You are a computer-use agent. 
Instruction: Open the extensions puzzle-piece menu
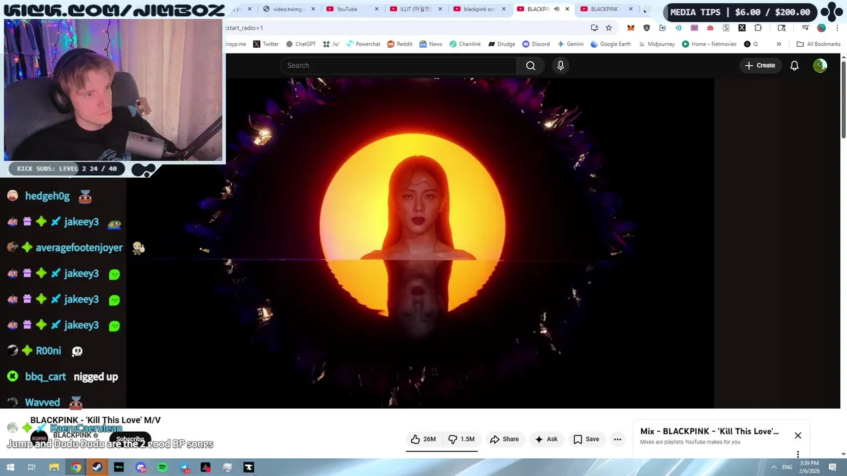(758, 28)
